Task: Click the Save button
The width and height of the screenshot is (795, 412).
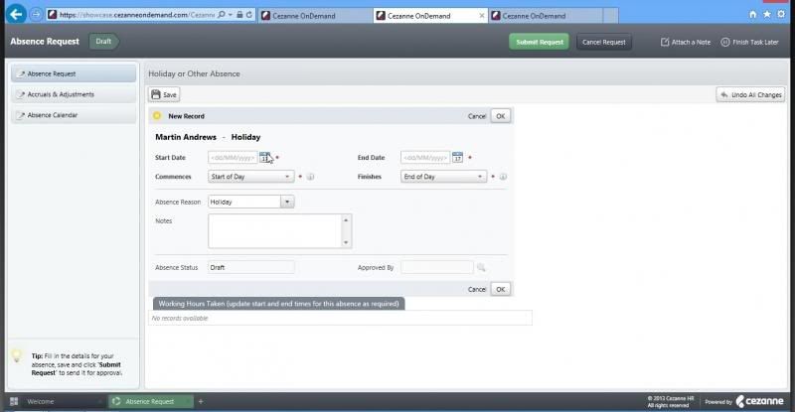Action: tap(164, 94)
